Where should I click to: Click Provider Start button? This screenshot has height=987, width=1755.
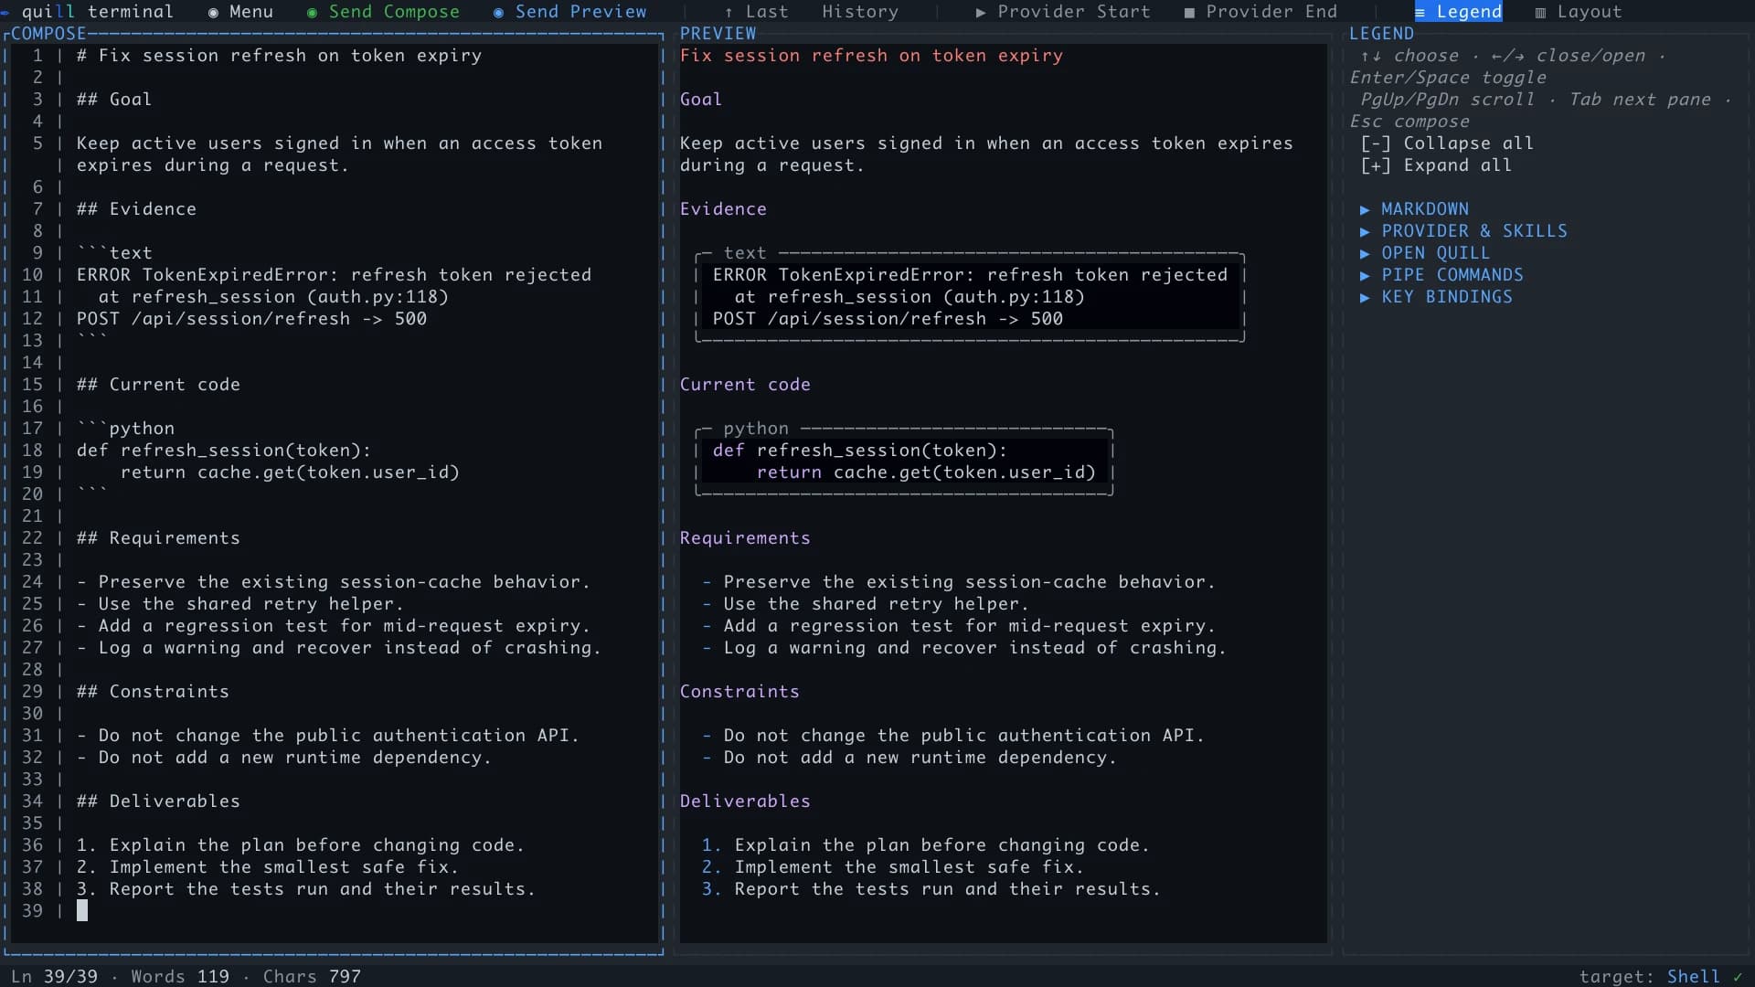1063,12
